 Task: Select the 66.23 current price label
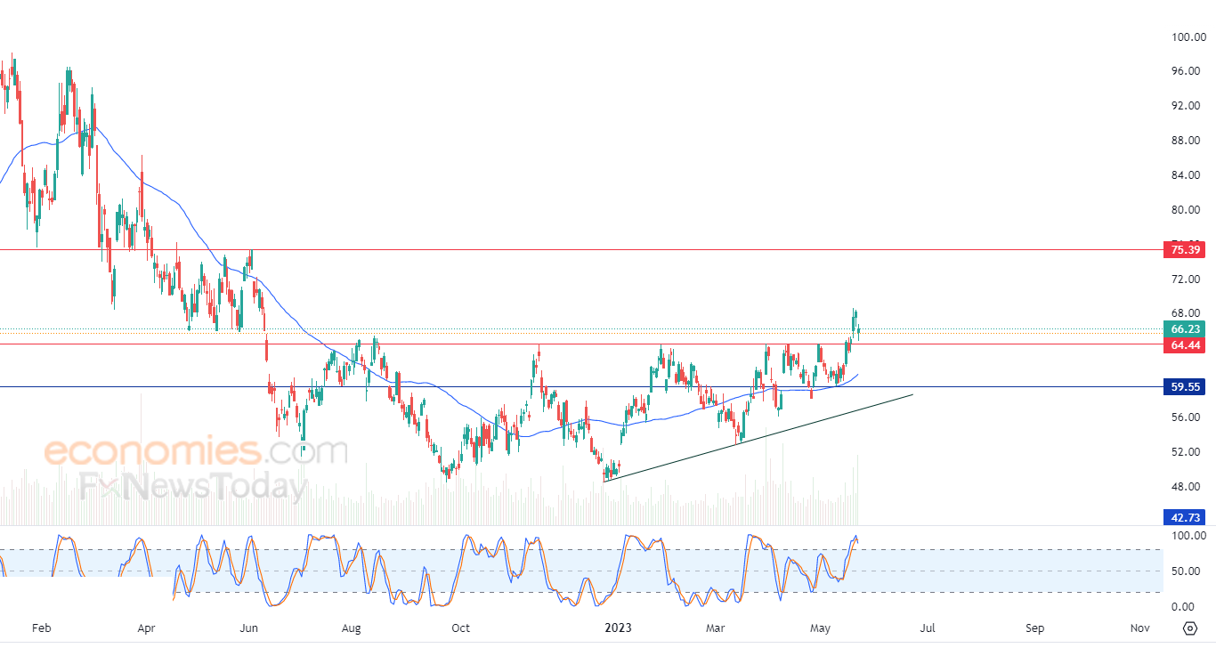pyautogui.click(x=1184, y=328)
